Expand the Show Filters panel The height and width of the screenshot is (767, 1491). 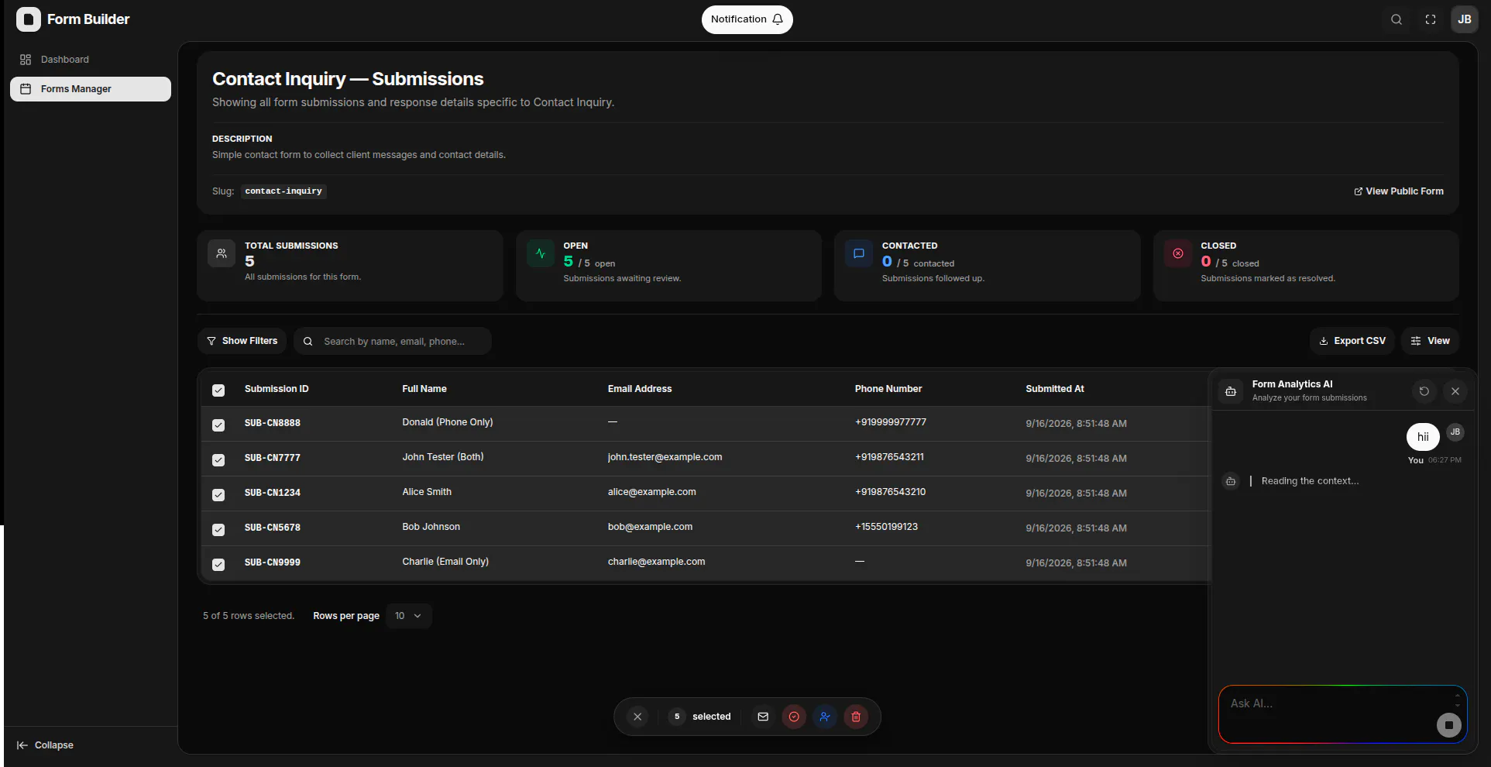[242, 341]
